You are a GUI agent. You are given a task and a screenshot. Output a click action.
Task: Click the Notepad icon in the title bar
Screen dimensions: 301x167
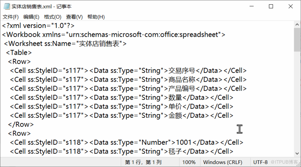click(6, 6)
